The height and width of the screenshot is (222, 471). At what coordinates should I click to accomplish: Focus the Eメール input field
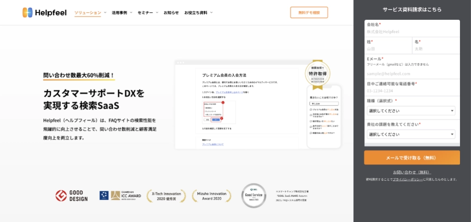pos(412,74)
